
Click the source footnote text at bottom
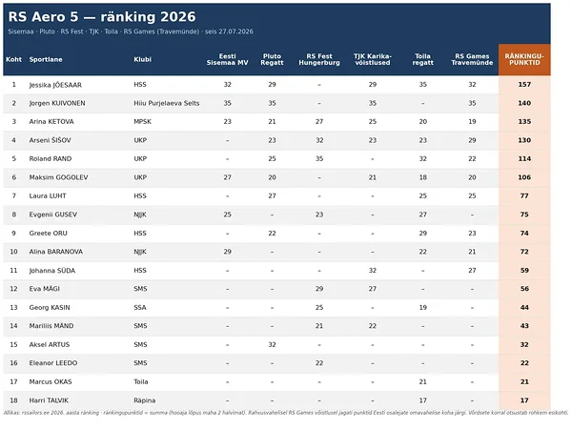[286, 413]
